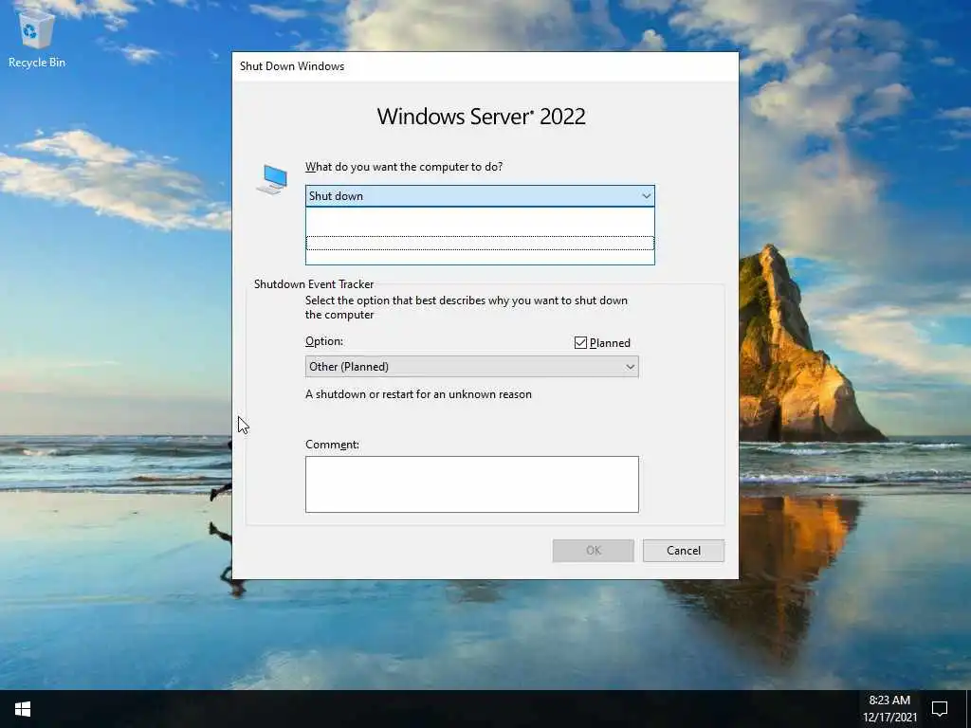Click 'Select the option that best describes' text
This screenshot has width=971, height=728.
coord(467,307)
